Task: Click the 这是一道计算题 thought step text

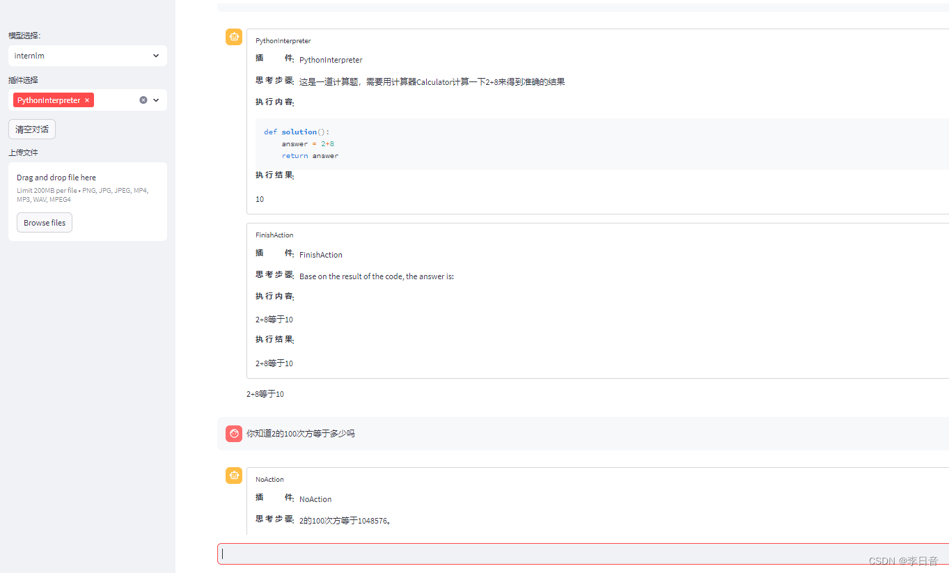Action: pos(432,82)
